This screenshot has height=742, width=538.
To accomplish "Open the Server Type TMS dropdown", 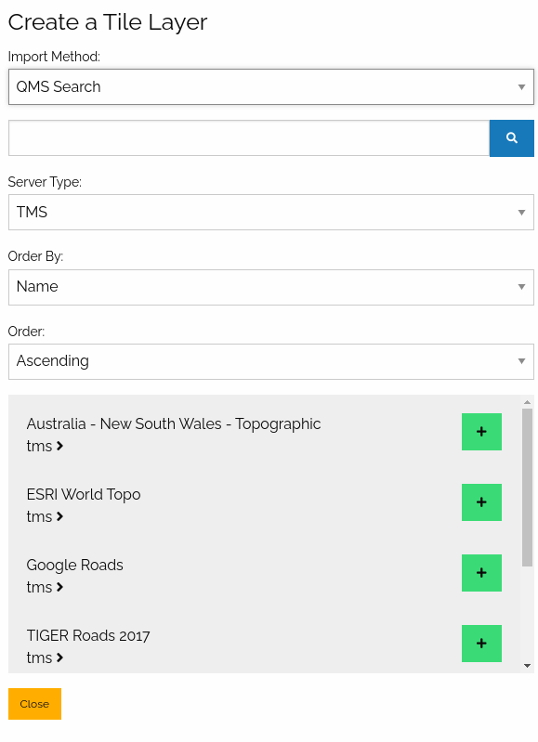I will coord(271,212).
